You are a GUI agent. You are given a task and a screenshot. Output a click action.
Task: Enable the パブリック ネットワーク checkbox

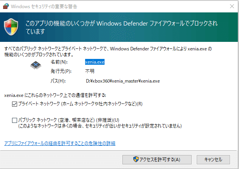(x=14, y=121)
